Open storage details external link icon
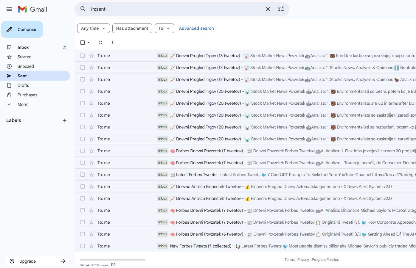Screen dimensions: 416x268 113,265
